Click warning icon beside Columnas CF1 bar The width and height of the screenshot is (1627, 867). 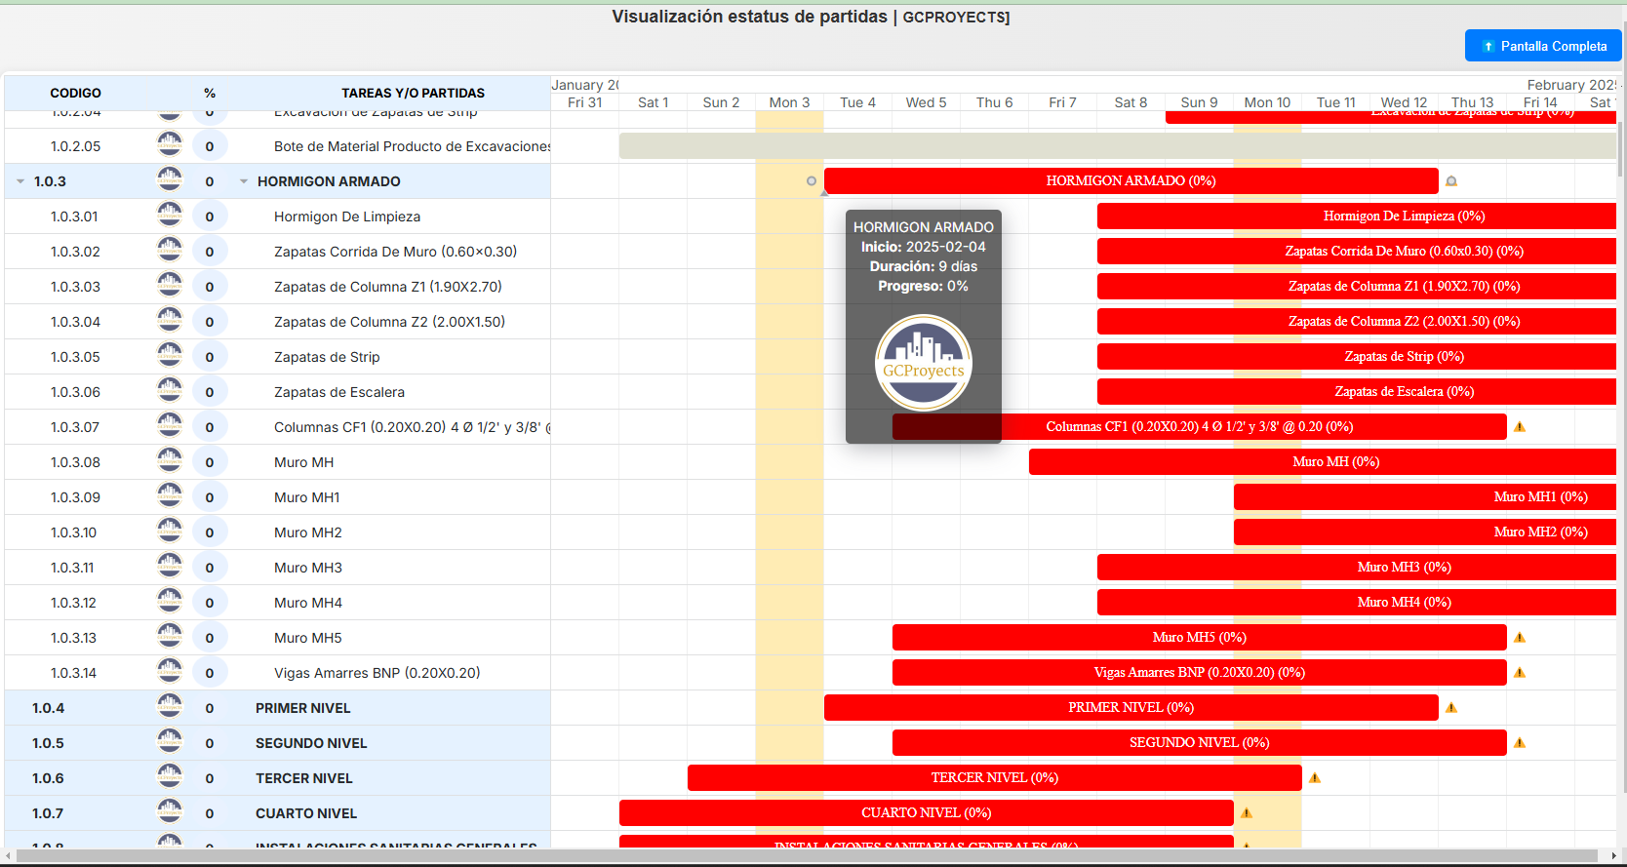(x=1520, y=427)
